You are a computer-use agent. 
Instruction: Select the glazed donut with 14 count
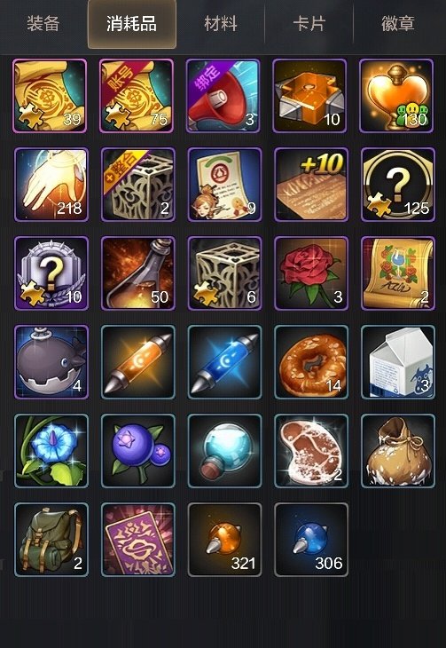311,362
